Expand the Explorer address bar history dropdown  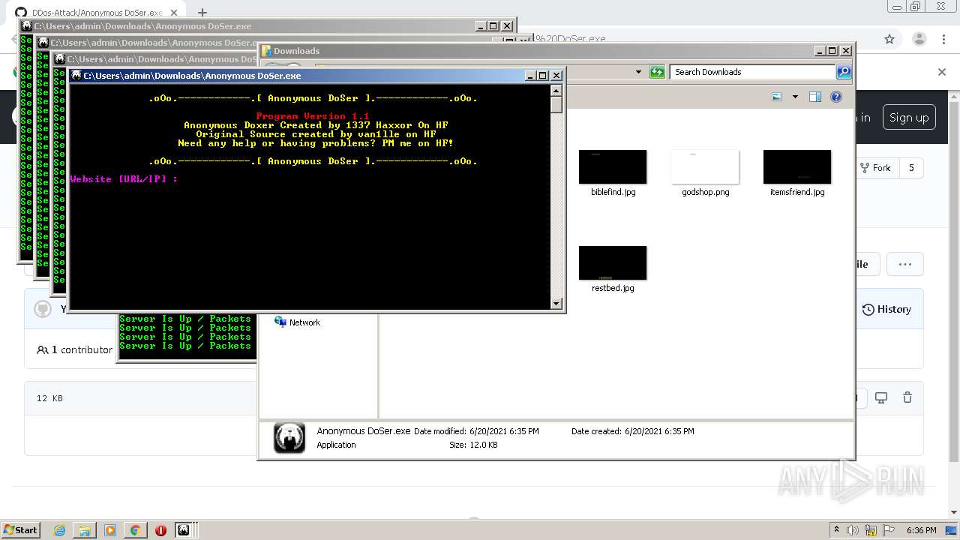tap(638, 72)
